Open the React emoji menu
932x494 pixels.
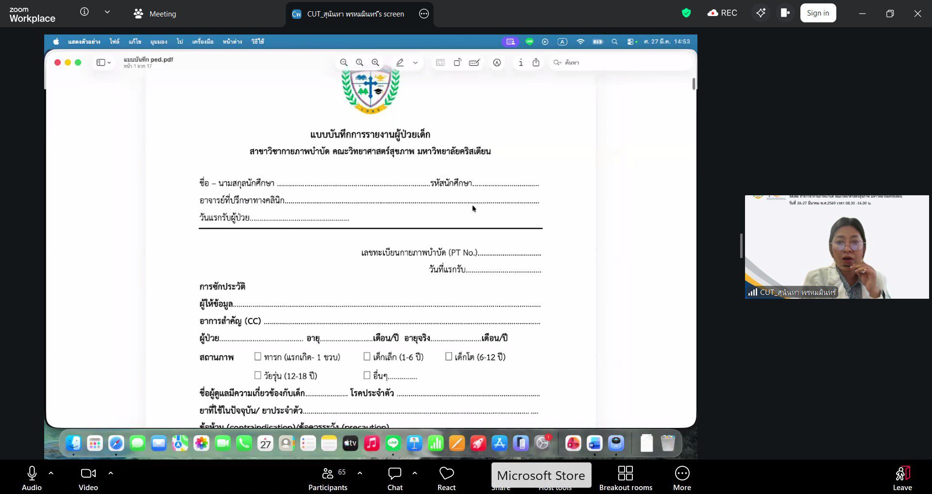click(x=446, y=478)
